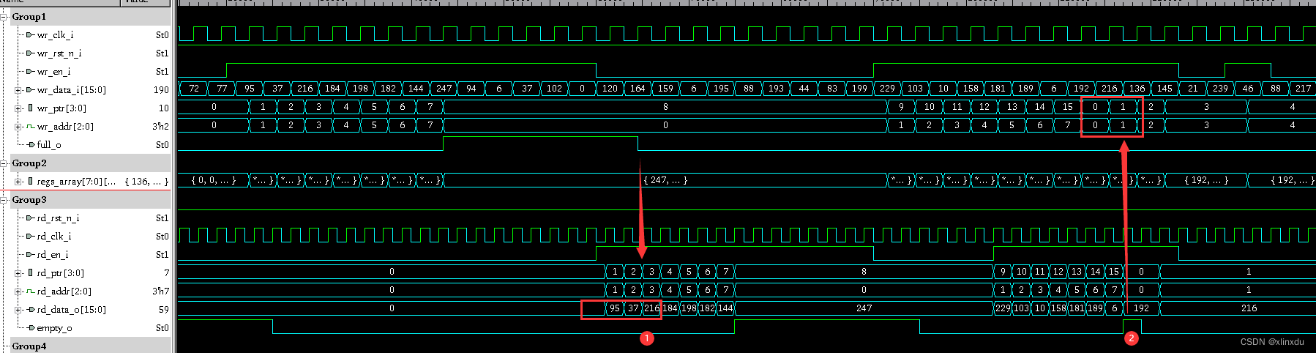Click the wire icon beside rd_addr[2:0]

(x=31, y=291)
